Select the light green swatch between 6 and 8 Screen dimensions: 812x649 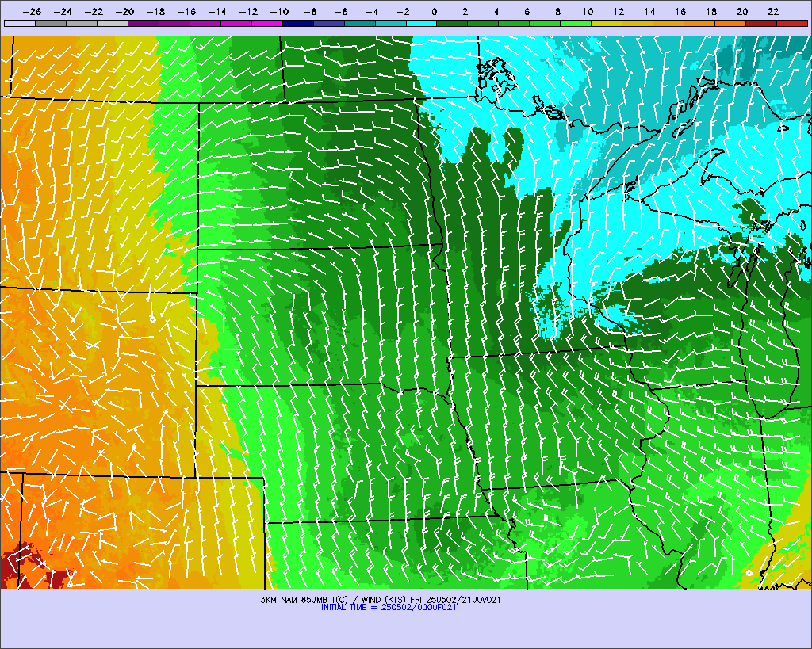(x=546, y=23)
